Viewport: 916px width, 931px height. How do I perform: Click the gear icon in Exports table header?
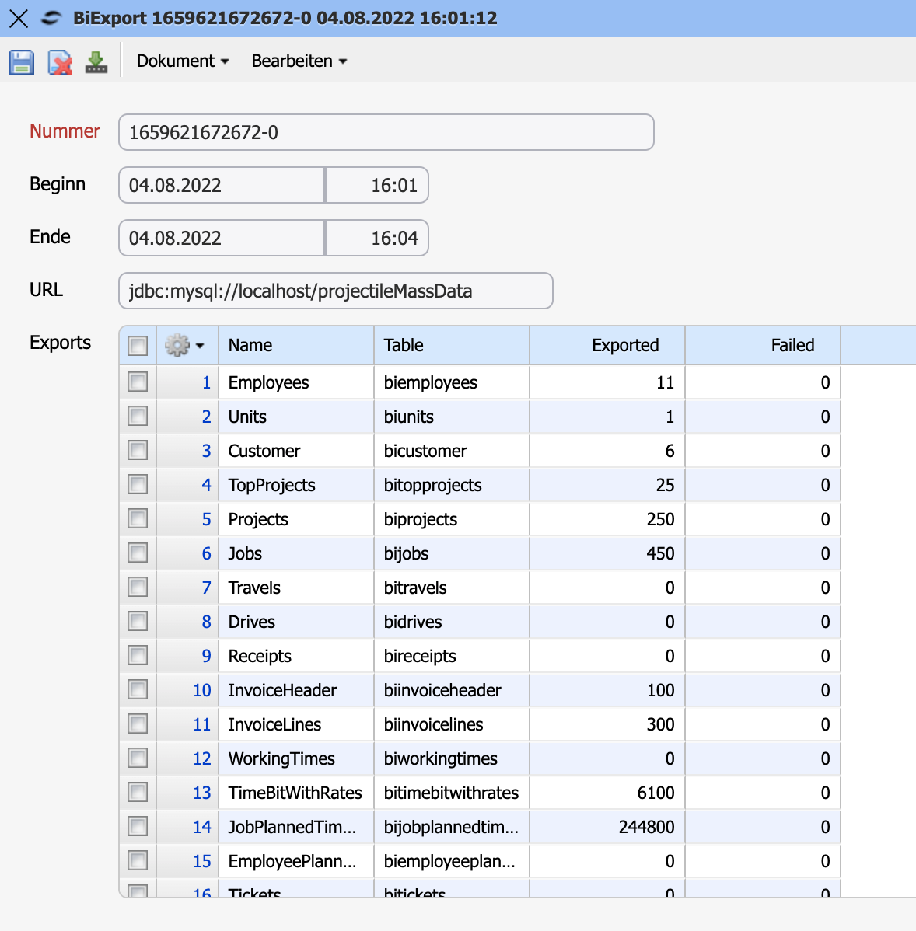pyautogui.click(x=177, y=345)
